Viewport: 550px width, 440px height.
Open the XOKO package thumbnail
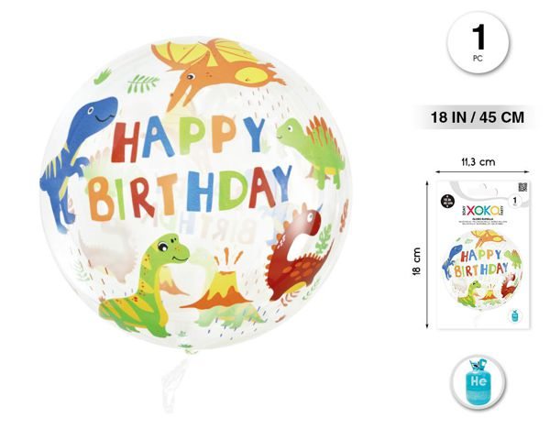point(484,255)
